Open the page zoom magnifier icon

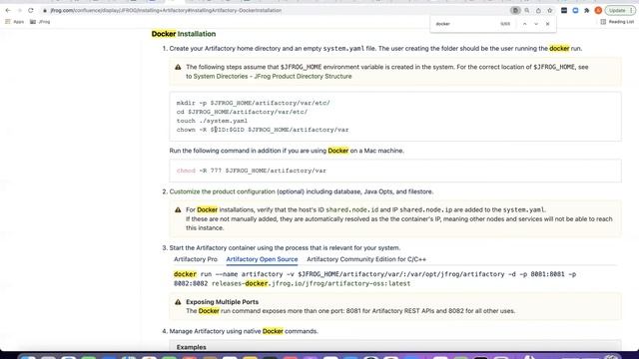tap(527, 11)
